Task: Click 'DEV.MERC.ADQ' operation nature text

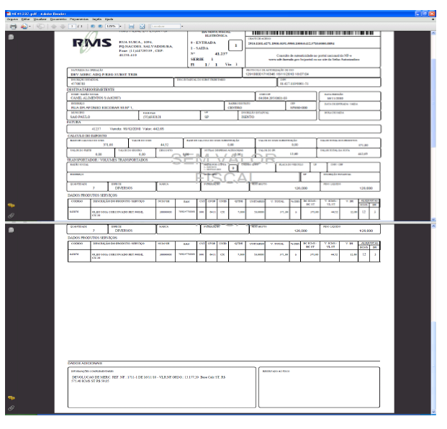Action: 104,75
